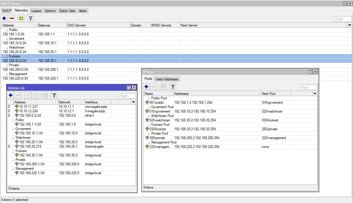Viewport: 353px width, 203px height.
Task: Open the Used Addresses tab
Action: coord(167,79)
